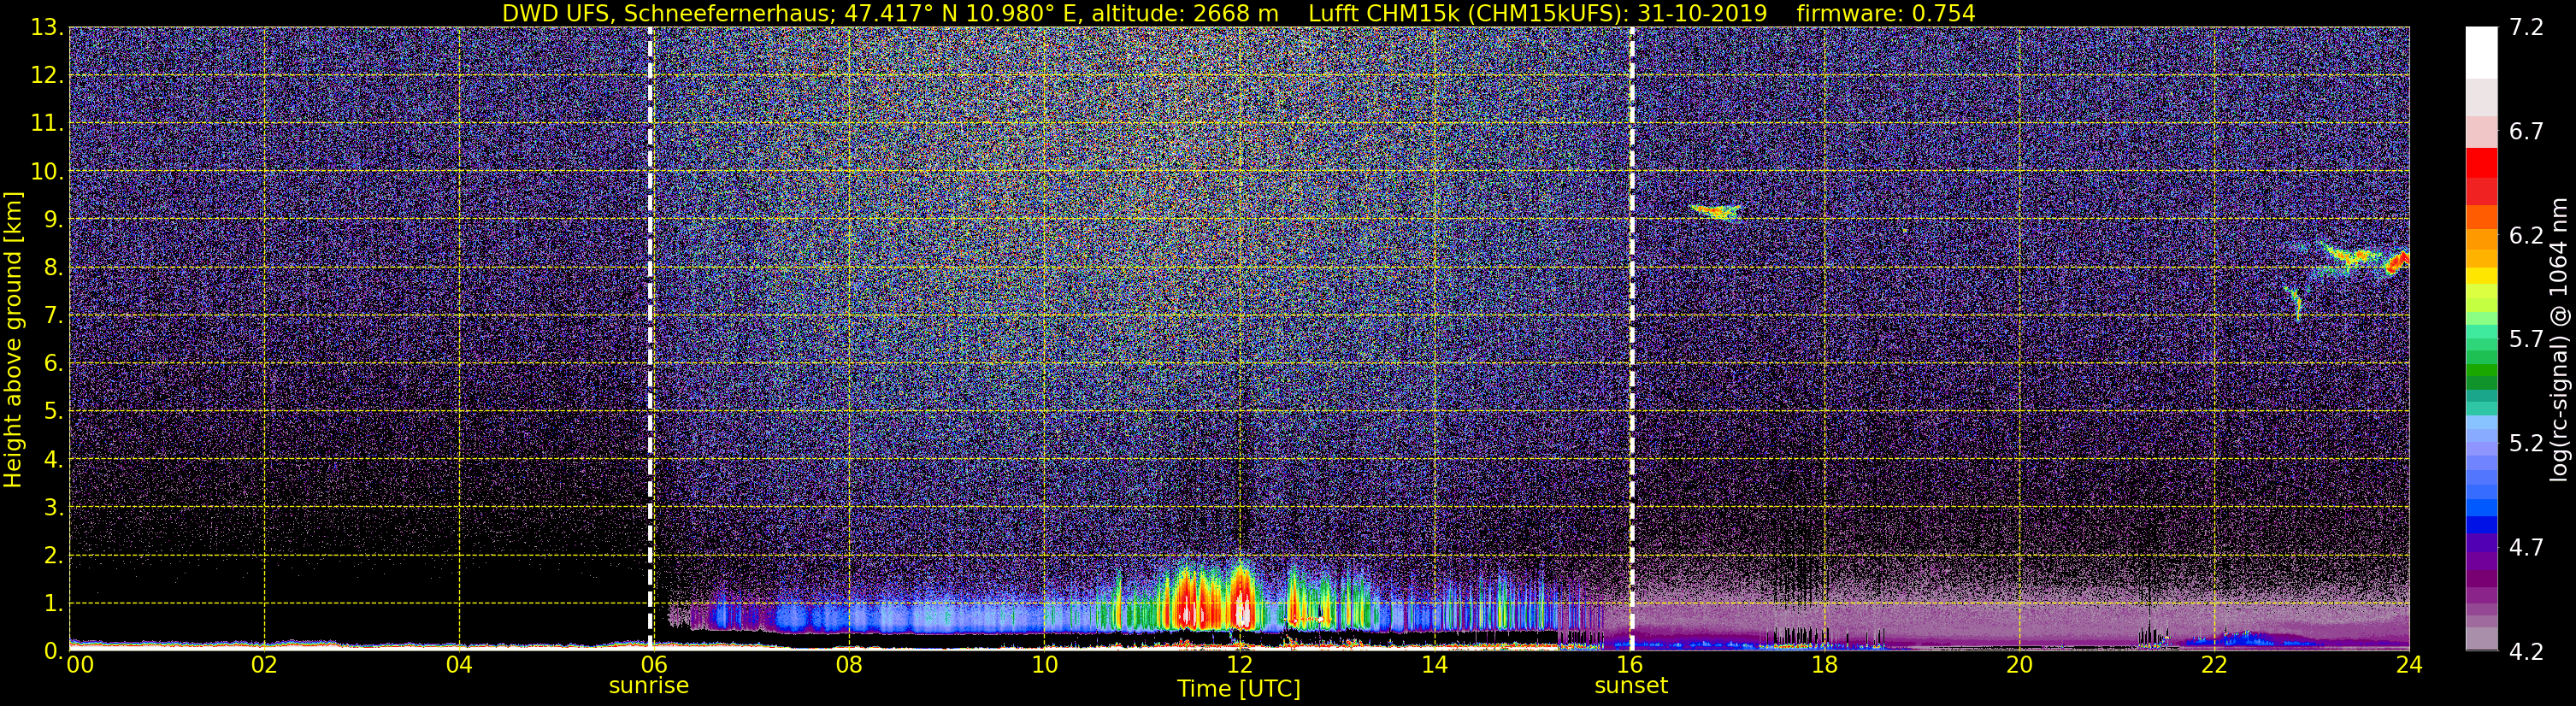Click the green colorbar segment near 5.7
2576x706 pixels.
click(2481, 345)
